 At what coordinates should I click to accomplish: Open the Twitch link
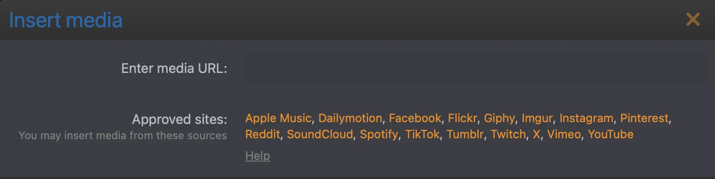[508, 134]
